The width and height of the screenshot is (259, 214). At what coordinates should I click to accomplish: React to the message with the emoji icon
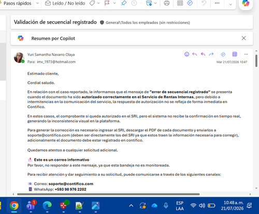tap(186, 54)
